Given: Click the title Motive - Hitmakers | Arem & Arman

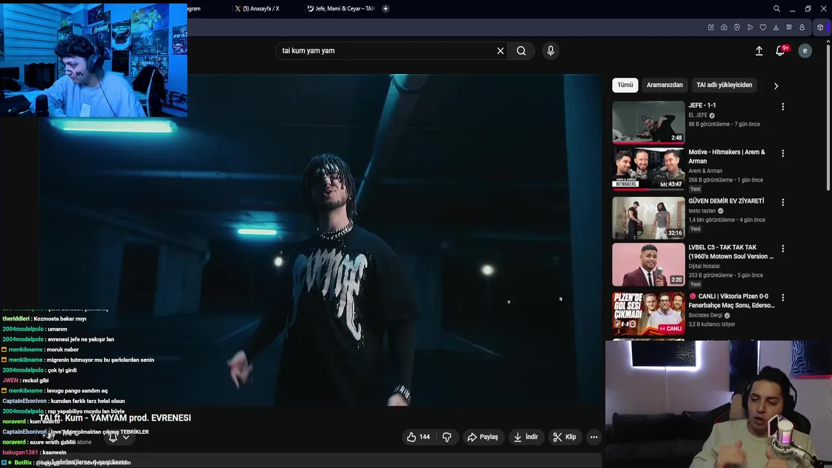Looking at the screenshot, I should coord(727,157).
